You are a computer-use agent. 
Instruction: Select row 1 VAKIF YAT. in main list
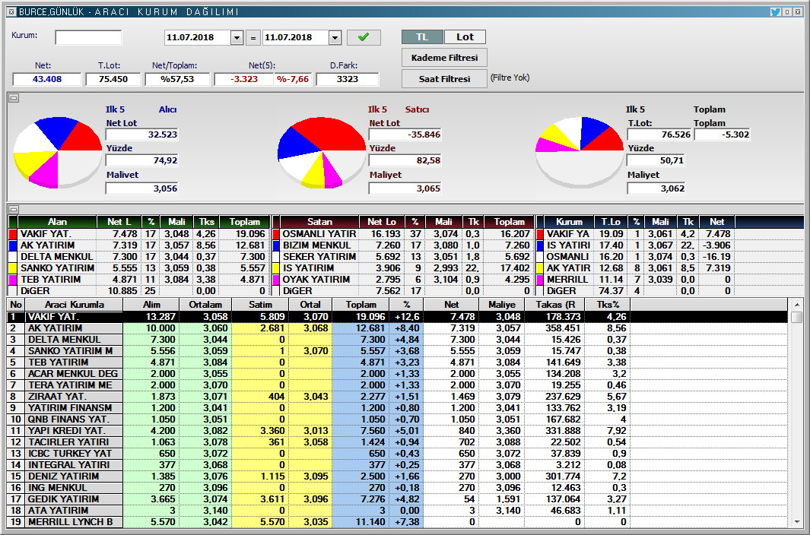397,317
